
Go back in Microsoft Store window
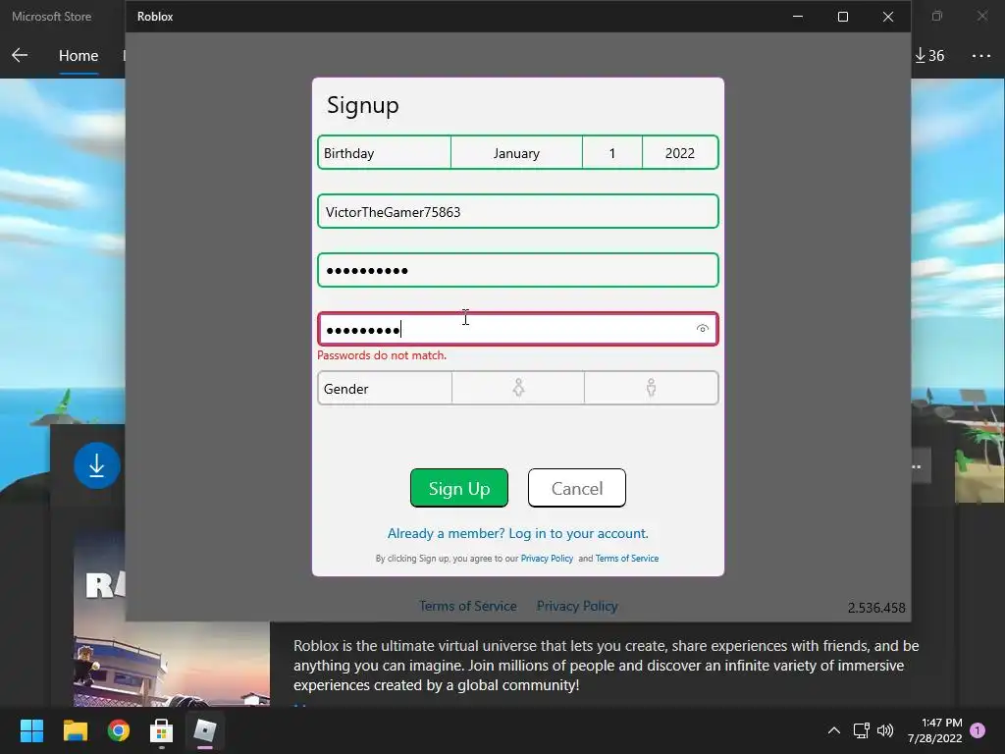tap(20, 55)
